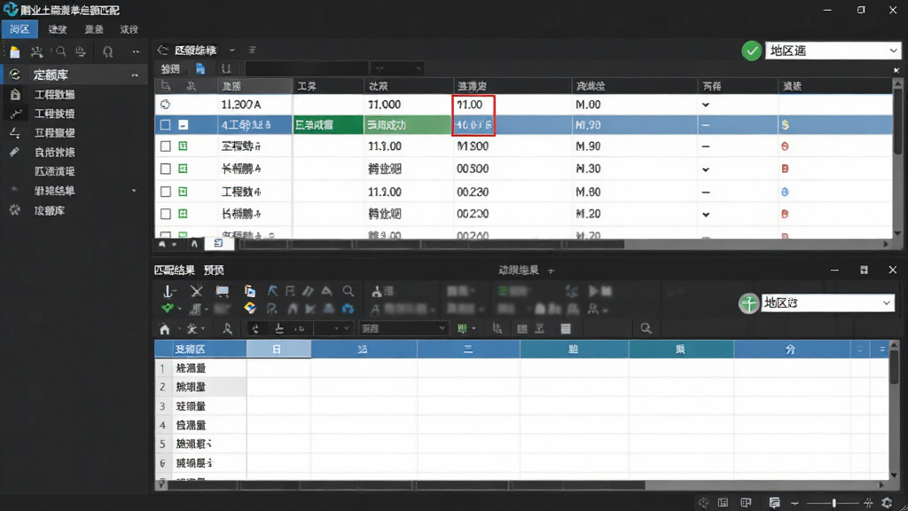Screen dimensions: 908x511
Task: Maximize the lower results panel
Action: click(864, 270)
